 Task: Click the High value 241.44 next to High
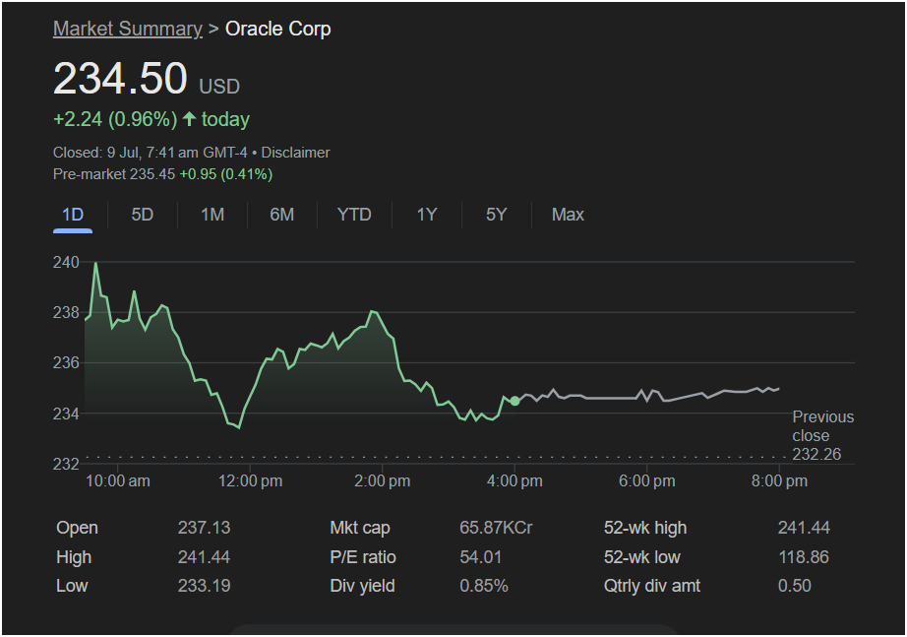pyautogui.click(x=205, y=557)
